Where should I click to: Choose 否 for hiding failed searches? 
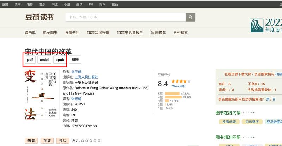[x=274, y=99]
